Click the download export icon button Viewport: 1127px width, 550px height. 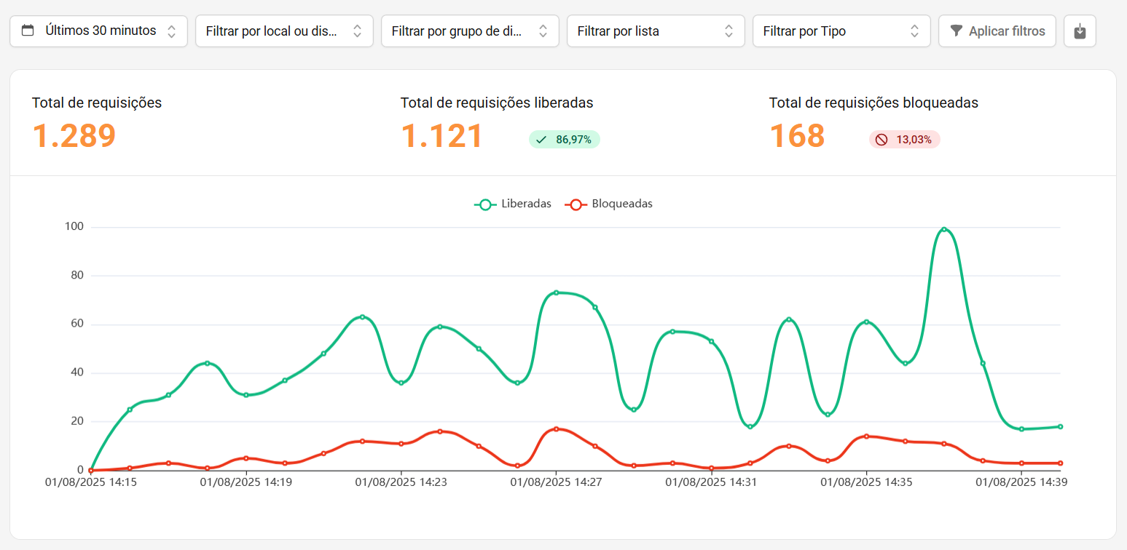coord(1080,31)
